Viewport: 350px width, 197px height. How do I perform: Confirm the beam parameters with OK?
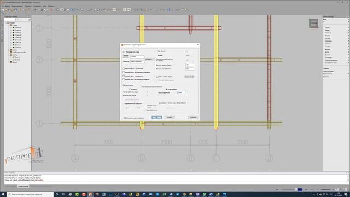[x=157, y=118]
